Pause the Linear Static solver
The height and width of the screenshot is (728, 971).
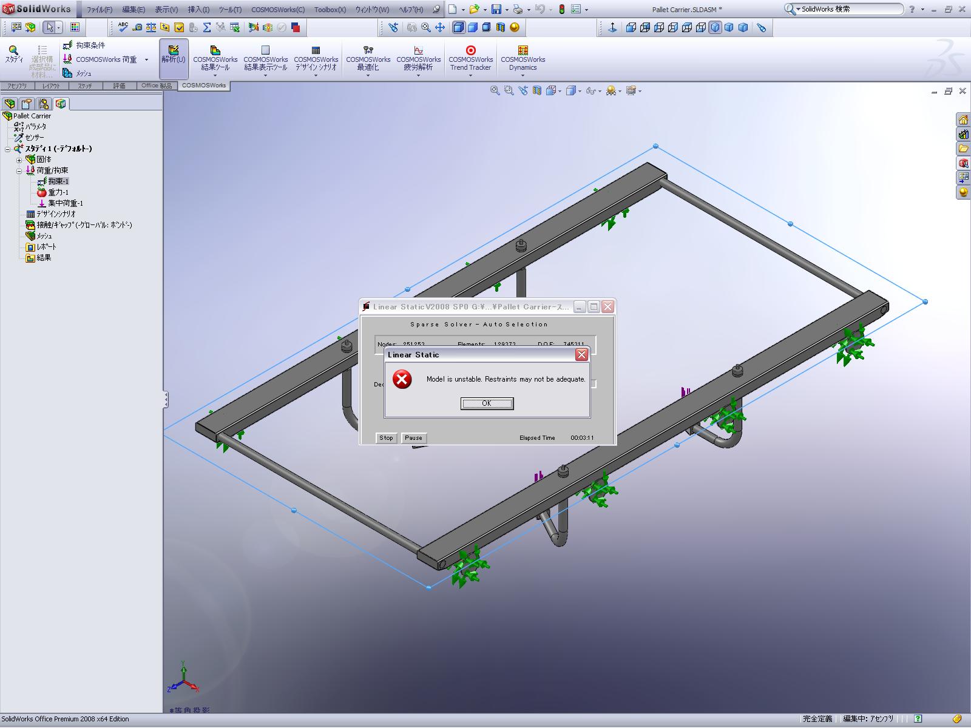413,437
